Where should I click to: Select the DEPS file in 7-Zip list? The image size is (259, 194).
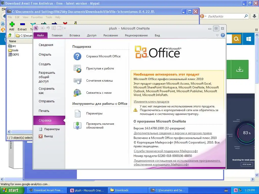[x=14, y=55]
